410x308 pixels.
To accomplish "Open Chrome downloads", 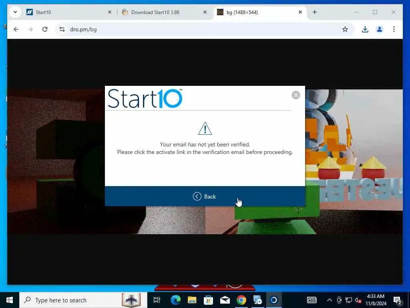I will coord(365,29).
